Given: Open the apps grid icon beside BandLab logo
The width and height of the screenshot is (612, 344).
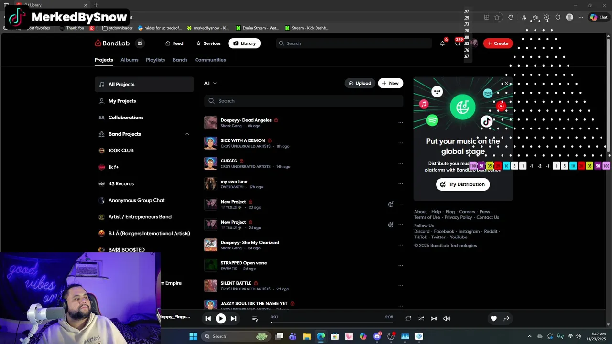Looking at the screenshot, I should pos(140,43).
